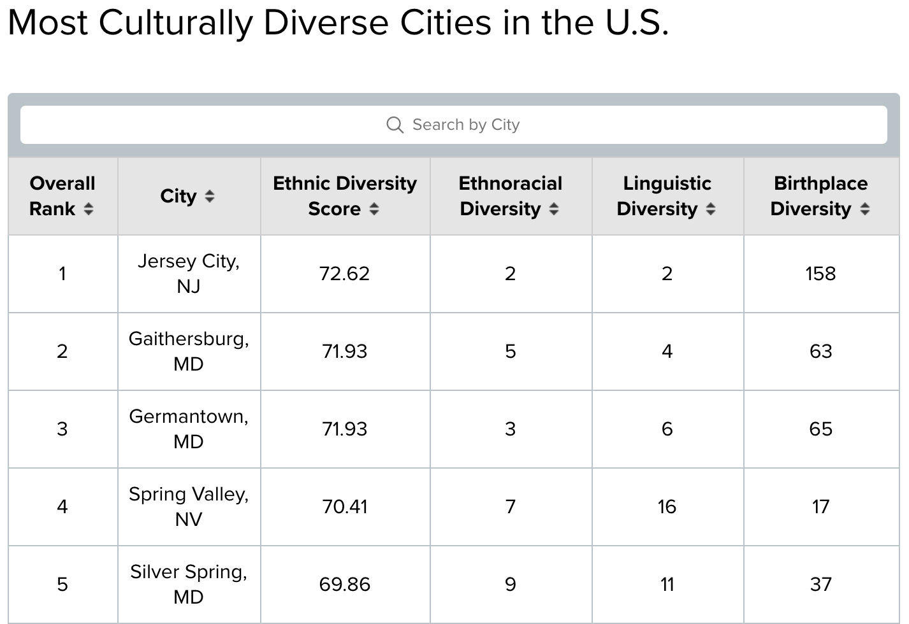Sort Birthplace Diversity arrows icon
Viewport: 909px width, 624px height.
click(865, 209)
